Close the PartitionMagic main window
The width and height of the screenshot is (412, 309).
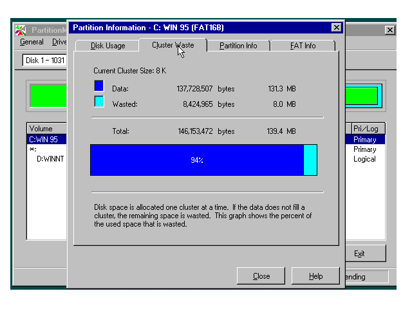pos(390,30)
